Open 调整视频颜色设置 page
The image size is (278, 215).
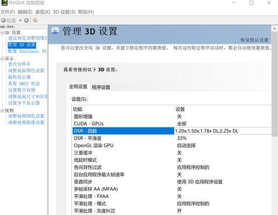click(x=26, y=116)
